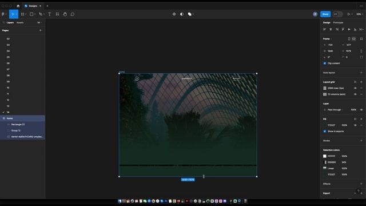Open Pen tool dropdown arrow
Image resolution: width=366 pixels, height=206 pixels.
point(44,14)
